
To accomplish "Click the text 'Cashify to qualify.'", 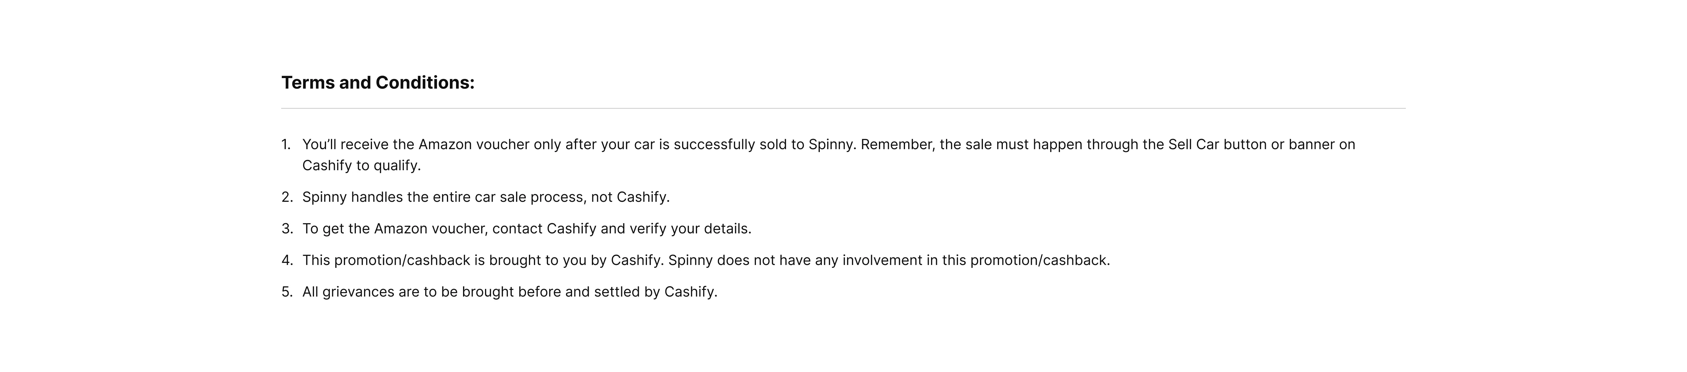I will click(361, 166).
